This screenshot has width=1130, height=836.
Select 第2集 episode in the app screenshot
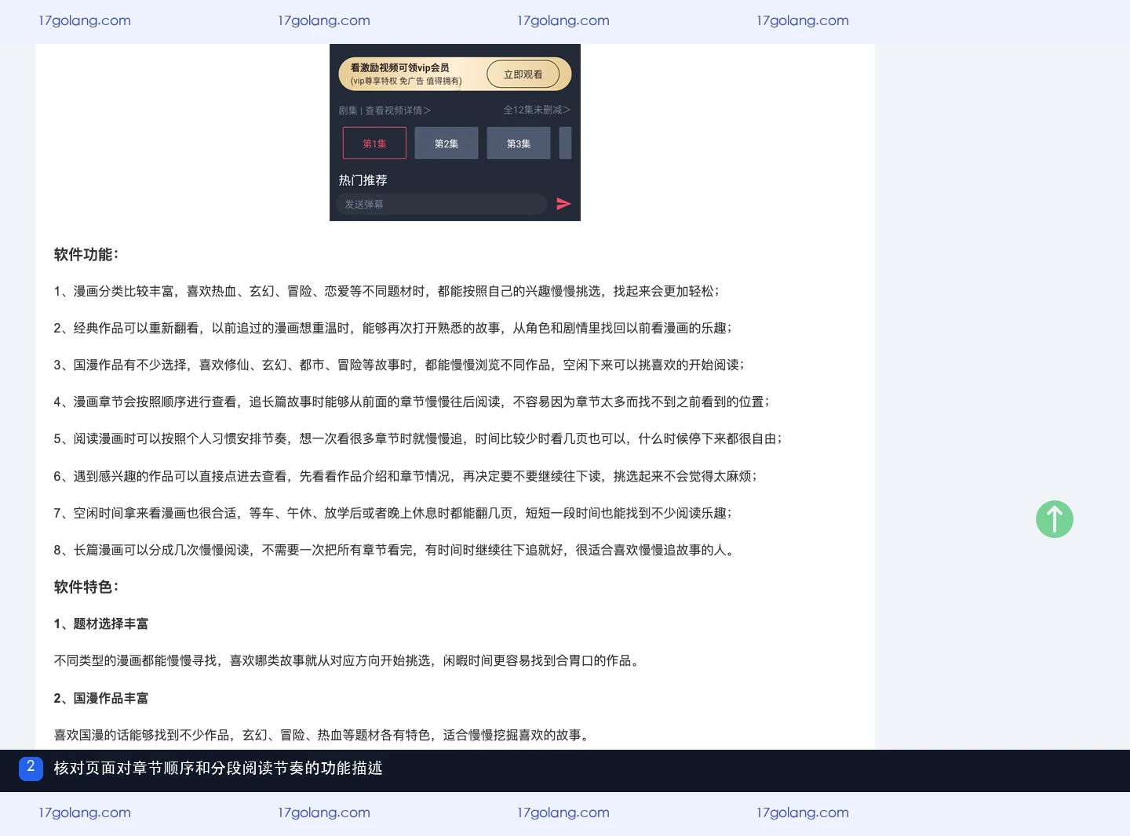tap(447, 144)
